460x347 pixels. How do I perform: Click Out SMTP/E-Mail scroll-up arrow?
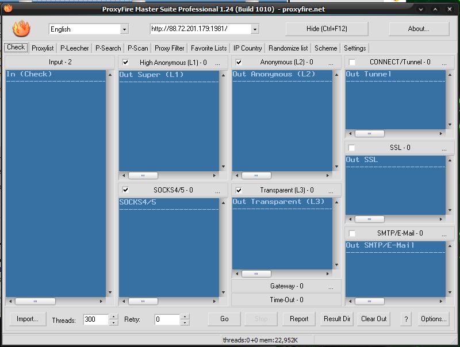point(450,245)
